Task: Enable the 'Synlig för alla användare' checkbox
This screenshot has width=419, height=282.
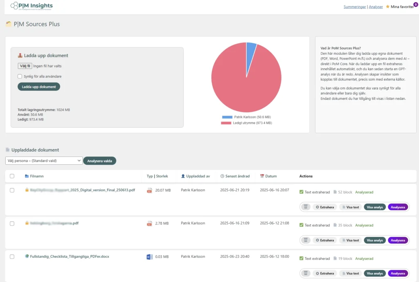Action: tap(20, 76)
